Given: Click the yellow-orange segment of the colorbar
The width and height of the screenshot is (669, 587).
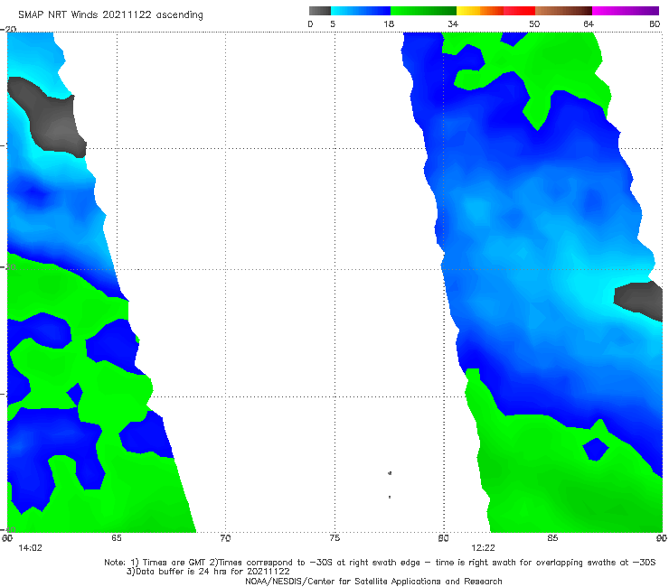Looking at the screenshot, I should coord(480,11).
